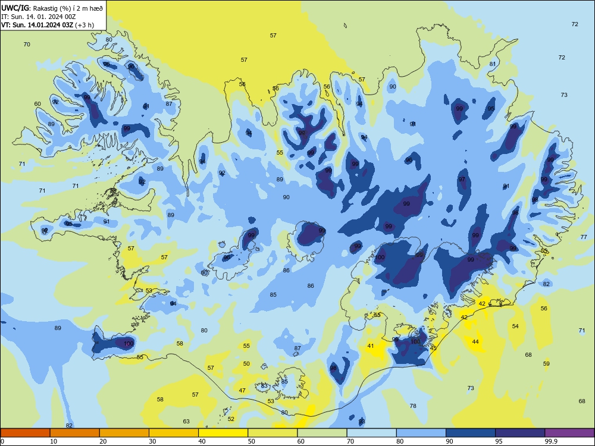Image resolution: width=595 pixels, height=446 pixels.
Task: Select the humidity value '97'
Action: [462, 180]
